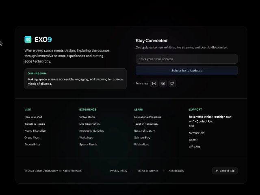Image resolution: width=260 pixels, height=195 pixels.
Task: Open the Research Library link
Action: point(145,131)
